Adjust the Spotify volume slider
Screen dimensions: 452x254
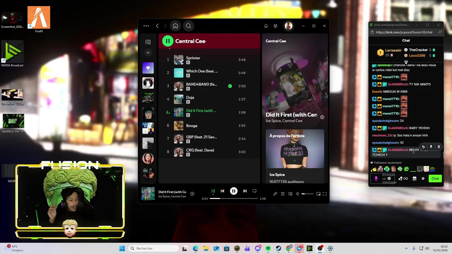[308, 194]
